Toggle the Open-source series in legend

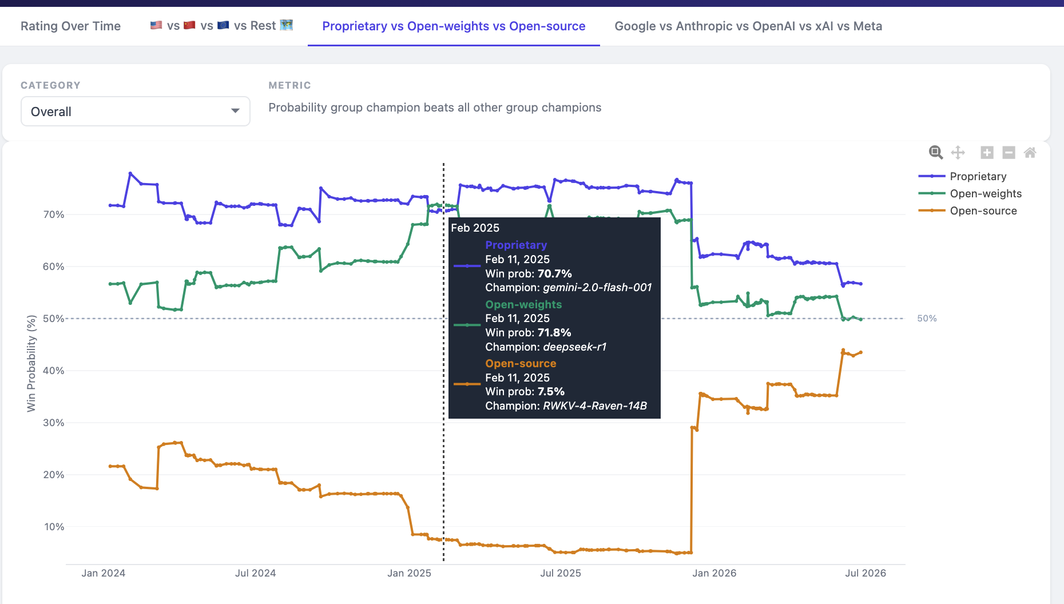968,210
